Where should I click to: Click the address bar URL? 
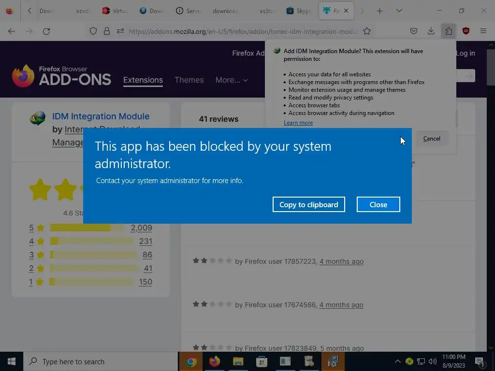point(243,31)
